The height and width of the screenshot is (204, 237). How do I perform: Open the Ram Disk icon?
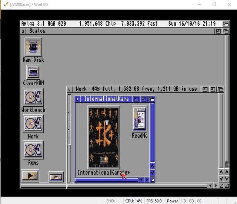pos(33,47)
